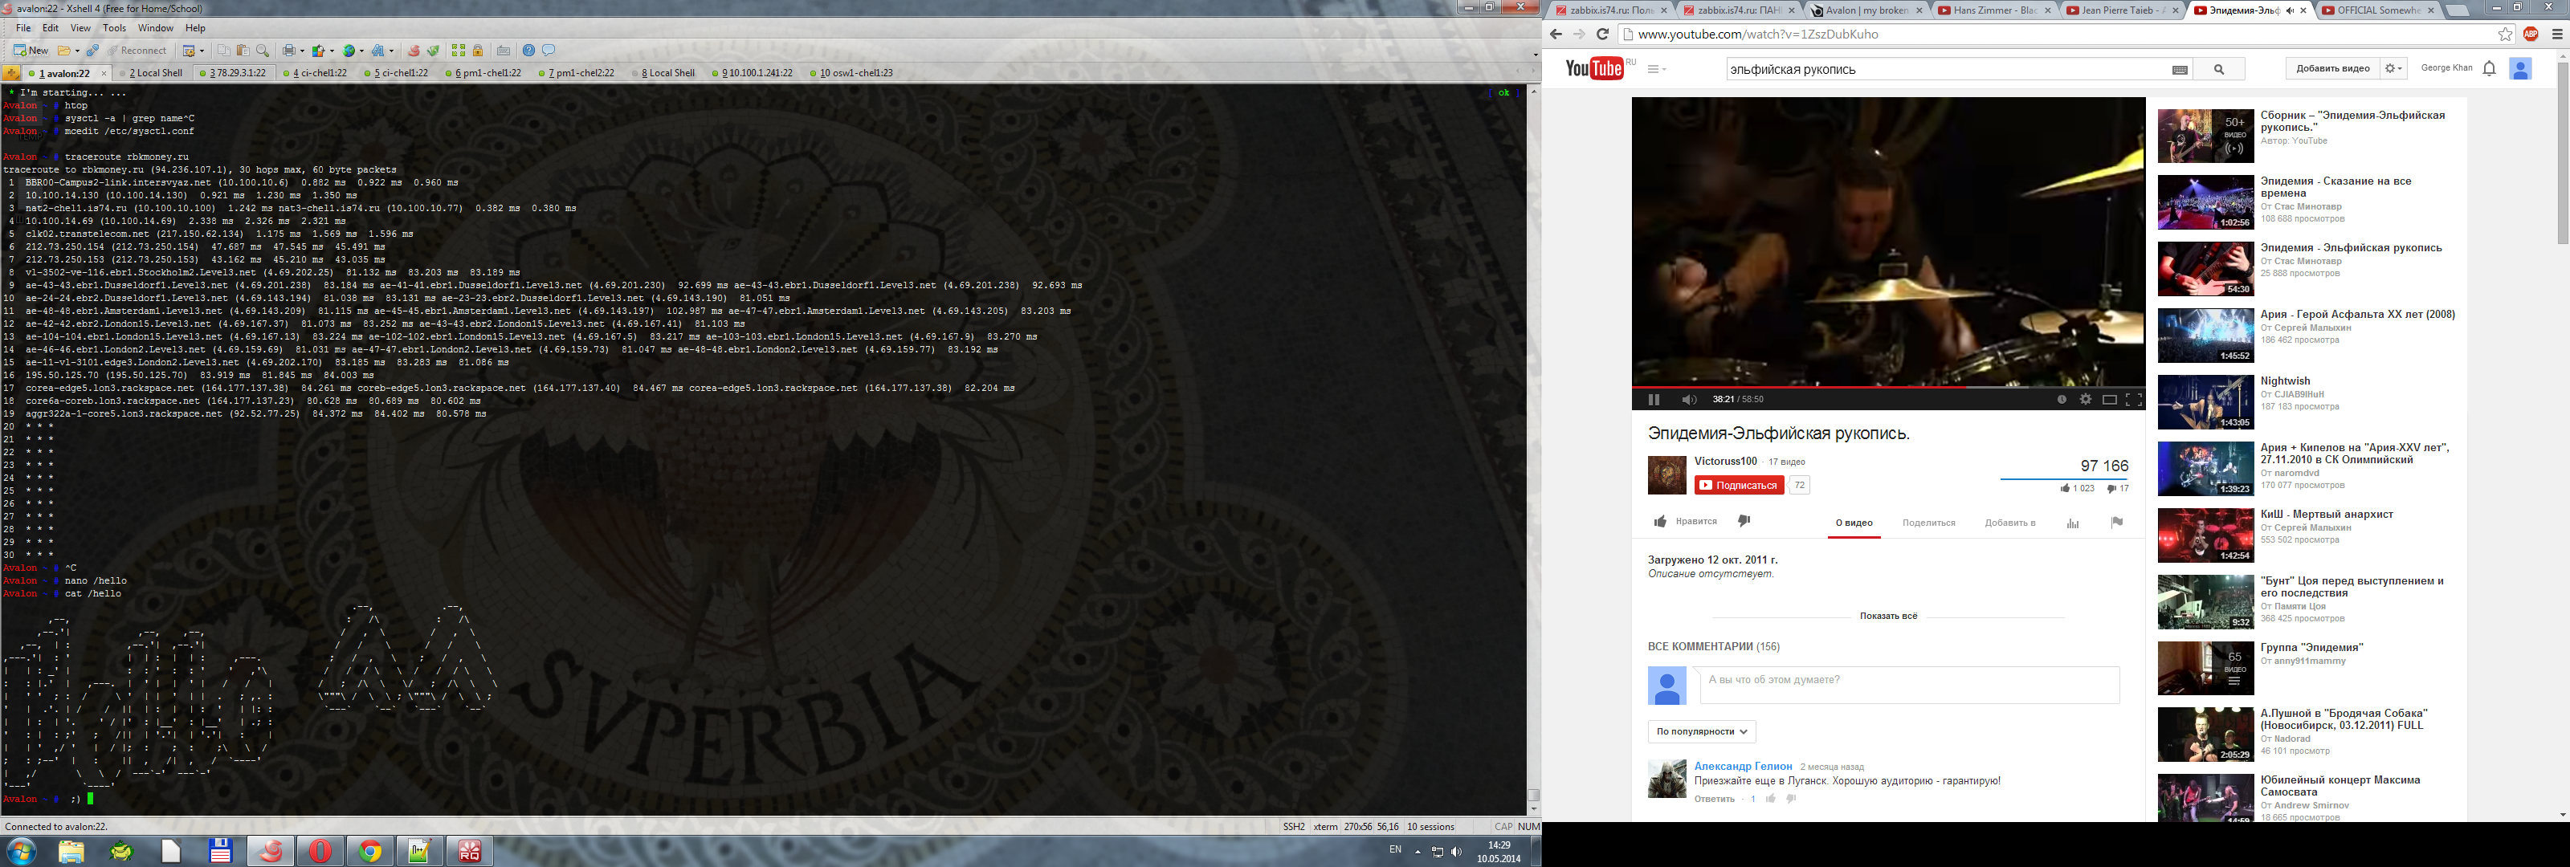Image resolution: width=2570 pixels, height=867 pixels.
Task: Pause the YouTube video
Action: [1653, 399]
